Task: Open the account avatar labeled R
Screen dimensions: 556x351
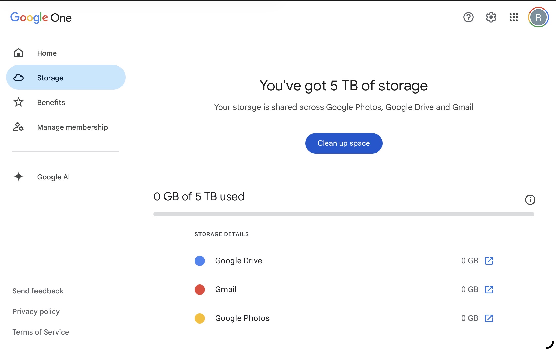Action: 538,17
